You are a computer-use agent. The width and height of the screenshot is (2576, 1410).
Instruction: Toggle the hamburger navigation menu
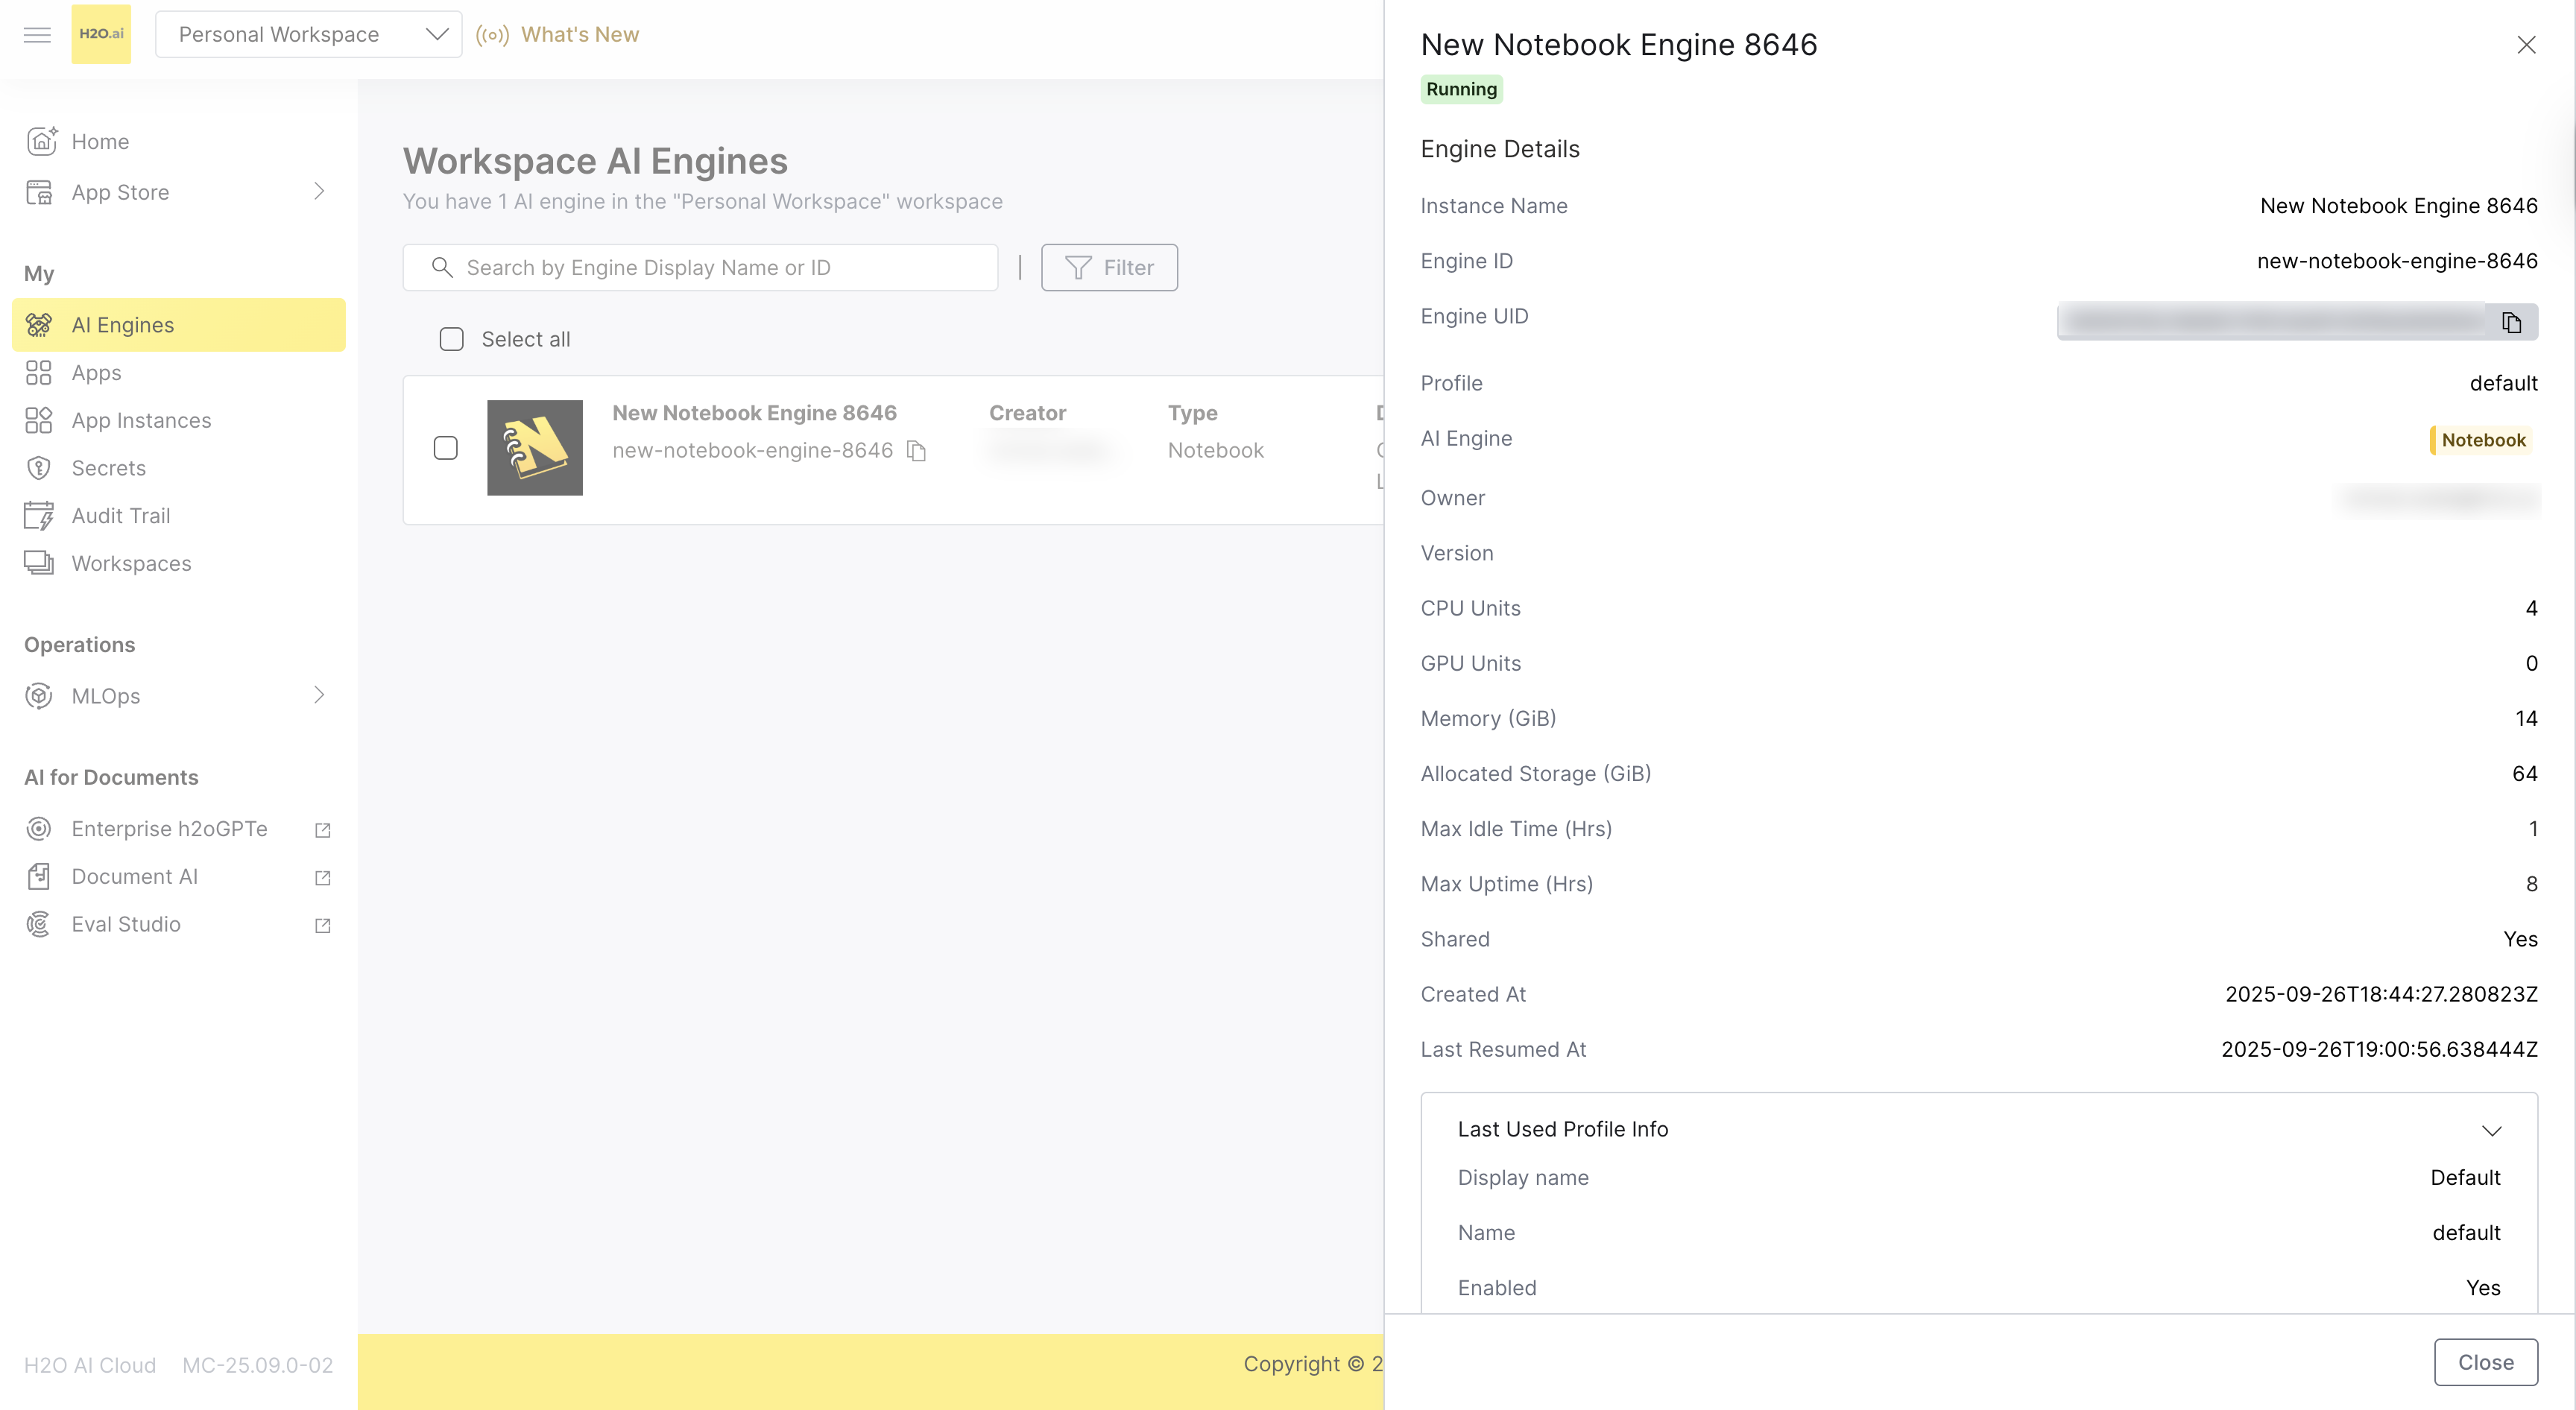pyautogui.click(x=37, y=34)
